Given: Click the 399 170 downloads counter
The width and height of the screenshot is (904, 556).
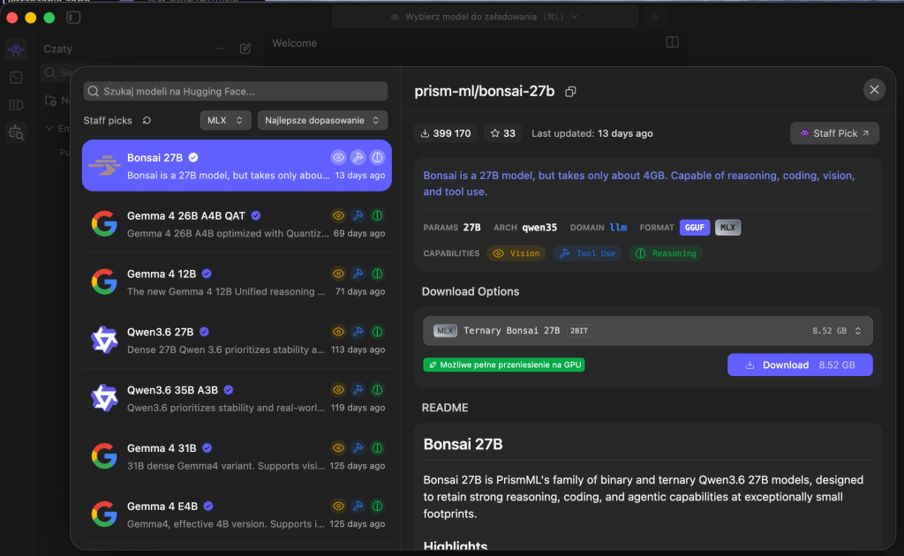Looking at the screenshot, I should coord(446,133).
